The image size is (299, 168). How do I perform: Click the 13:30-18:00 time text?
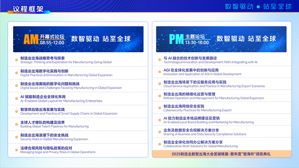[x=197, y=43]
